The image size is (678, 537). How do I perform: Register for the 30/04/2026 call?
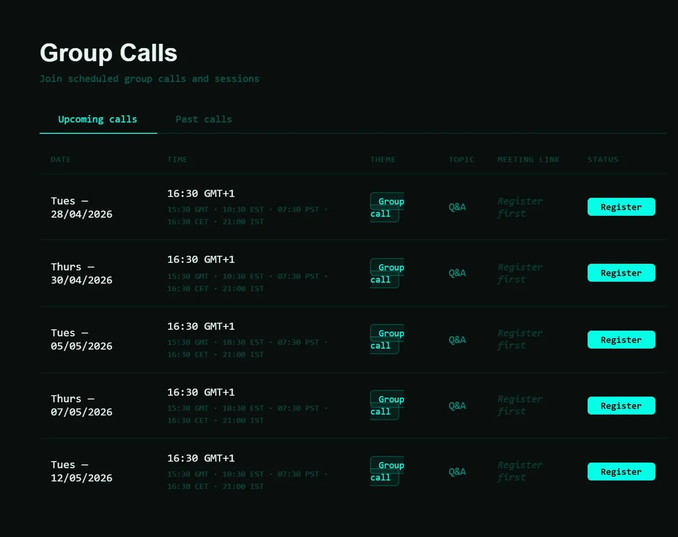[x=621, y=273]
